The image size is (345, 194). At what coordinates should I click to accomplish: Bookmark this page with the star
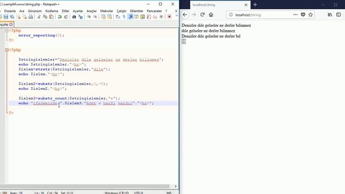click(310, 15)
